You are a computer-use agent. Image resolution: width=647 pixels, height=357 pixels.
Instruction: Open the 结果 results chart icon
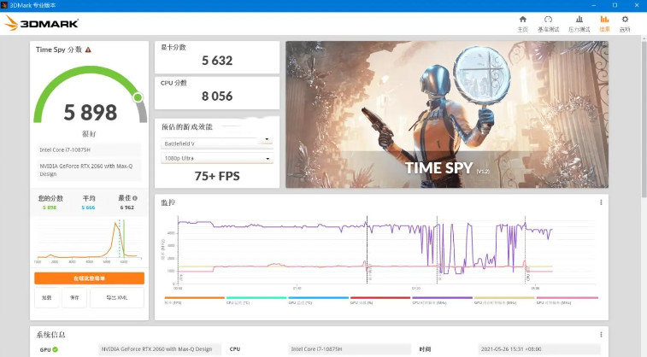click(604, 20)
